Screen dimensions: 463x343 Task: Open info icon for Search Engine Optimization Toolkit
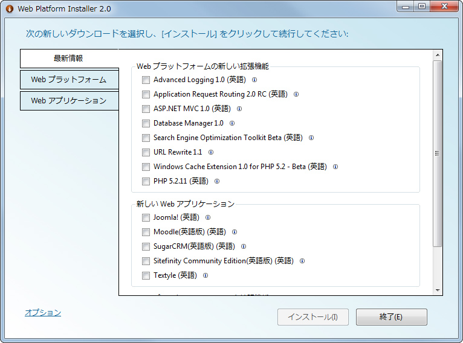pos(311,138)
